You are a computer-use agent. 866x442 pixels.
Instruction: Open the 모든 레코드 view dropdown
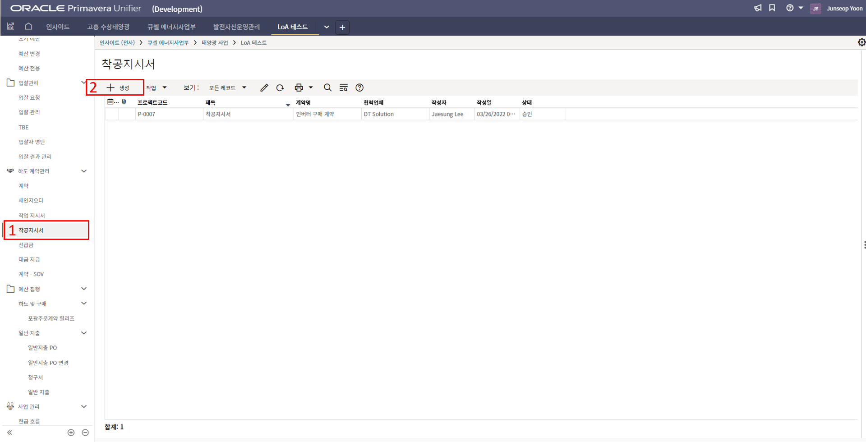coord(227,87)
